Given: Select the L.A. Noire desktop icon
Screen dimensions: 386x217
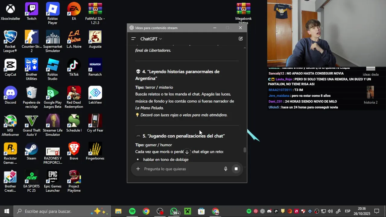Looking at the screenshot, I should click(74, 39).
